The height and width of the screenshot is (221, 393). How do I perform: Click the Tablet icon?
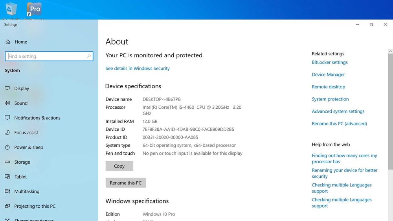[x=7, y=177]
